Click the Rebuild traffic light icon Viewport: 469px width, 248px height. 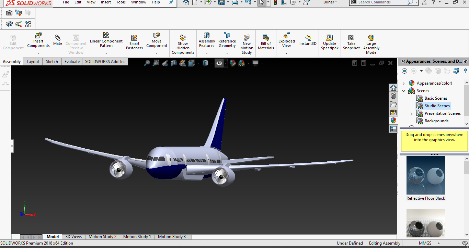[275, 2]
